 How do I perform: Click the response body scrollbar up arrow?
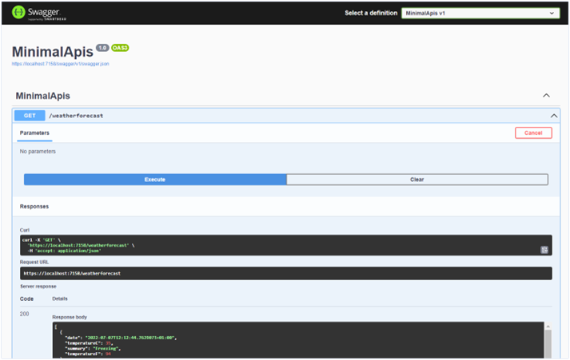(x=548, y=326)
